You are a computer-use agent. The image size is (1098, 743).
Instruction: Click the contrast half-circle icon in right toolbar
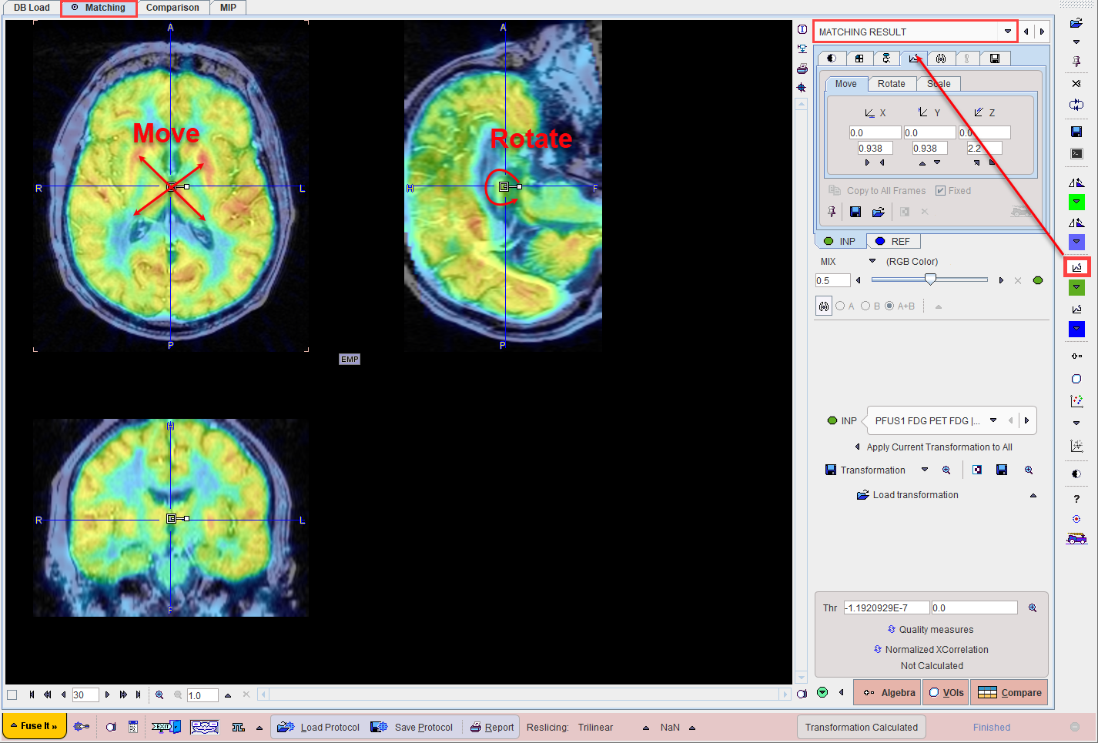[1076, 474]
